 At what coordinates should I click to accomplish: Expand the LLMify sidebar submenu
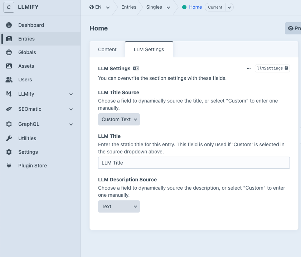click(71, 94)
